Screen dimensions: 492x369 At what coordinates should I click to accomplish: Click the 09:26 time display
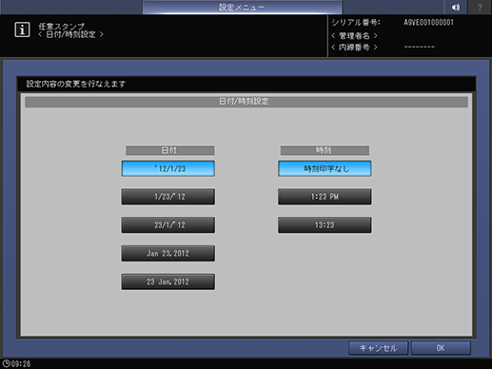(21, 364)
